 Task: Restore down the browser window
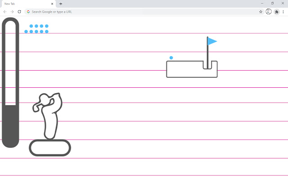[272, 3]
